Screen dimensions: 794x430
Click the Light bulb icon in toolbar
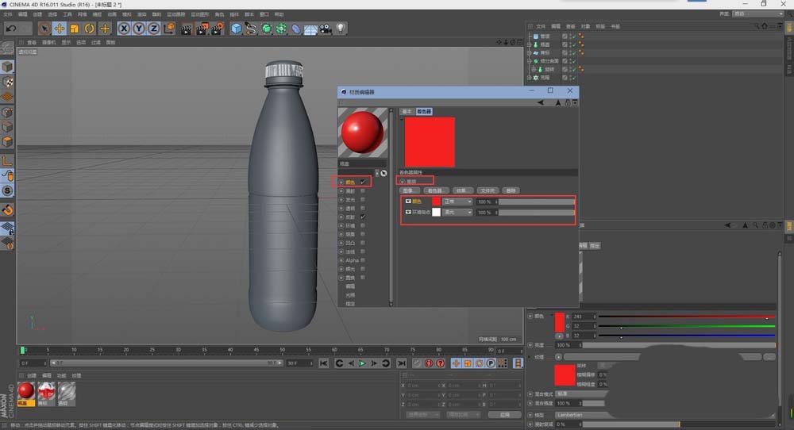coord(340,29)
